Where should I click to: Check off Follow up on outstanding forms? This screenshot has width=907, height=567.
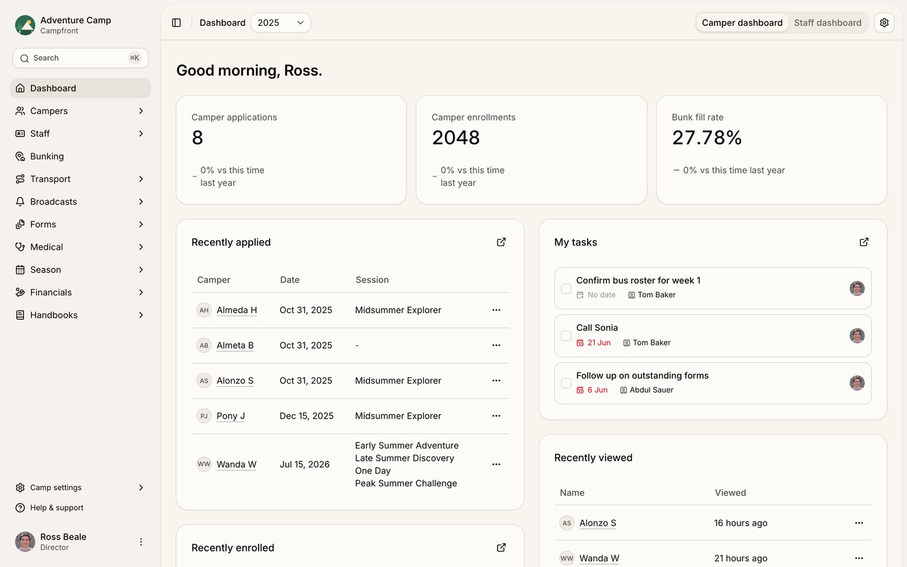point(566,383)
